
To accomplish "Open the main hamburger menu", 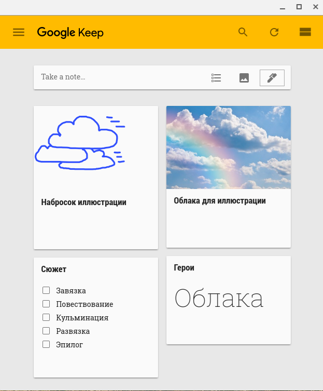I will pyautogui.click(x=19, y=32).
